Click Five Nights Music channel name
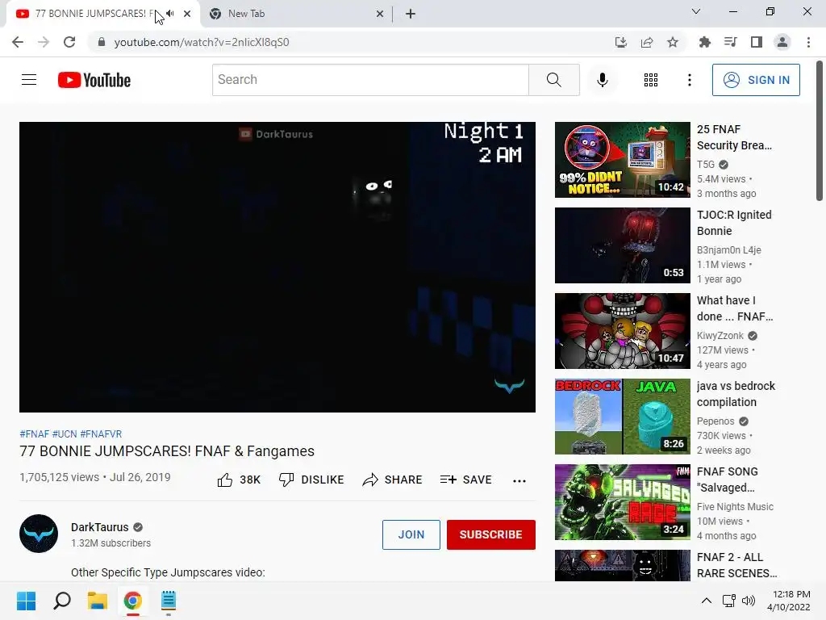Image resolution: width=826 pixels, height=620 pixels. coord(735,507)
